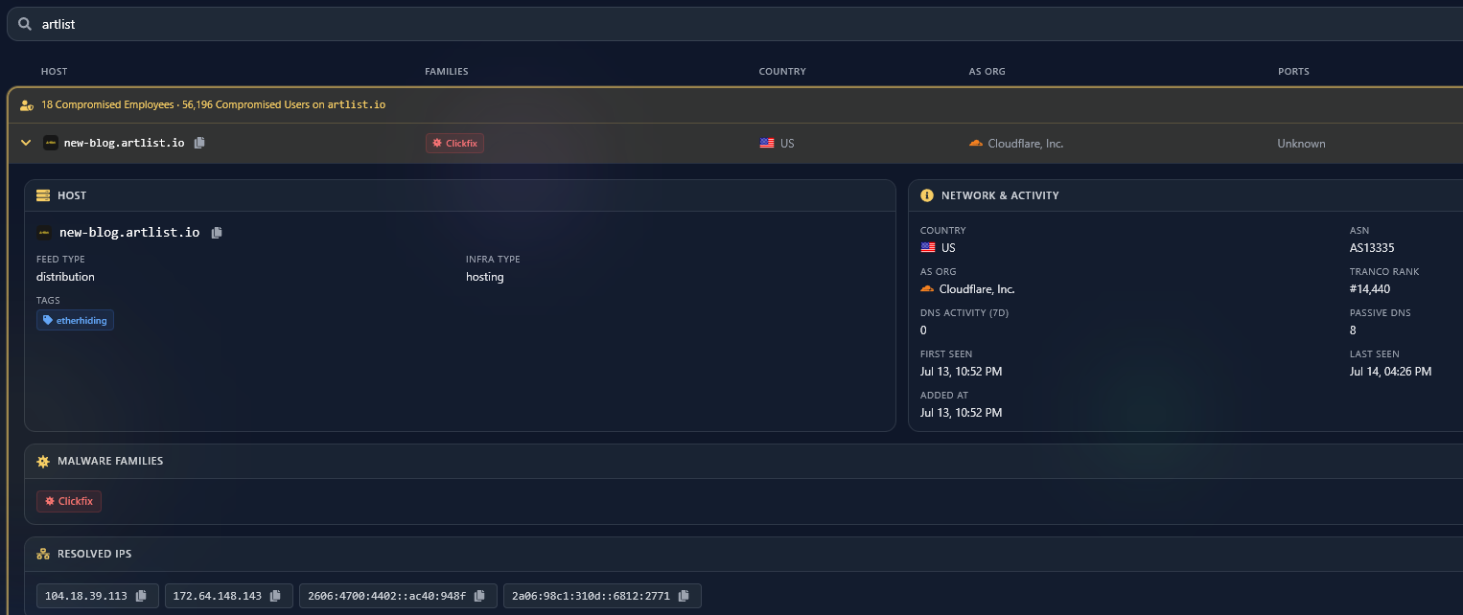The image size is (1463, 615).
Task: Sort by COUNTRY column header
Action: tap(782, 72)
